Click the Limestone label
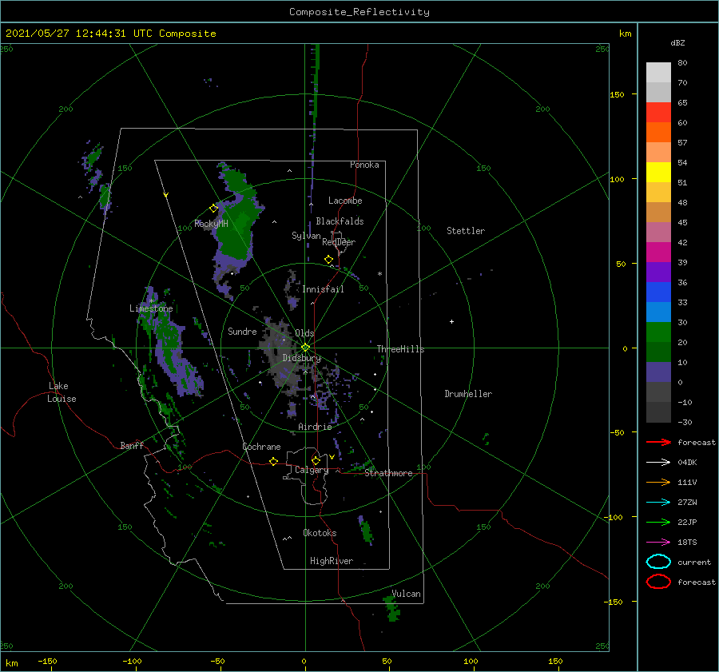The width and height of the screenshot is (719, 672). [x=151, y=308]
